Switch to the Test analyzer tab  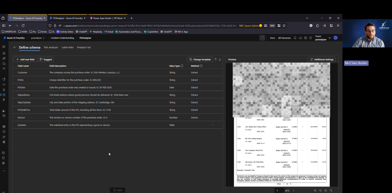pos(51,47)
